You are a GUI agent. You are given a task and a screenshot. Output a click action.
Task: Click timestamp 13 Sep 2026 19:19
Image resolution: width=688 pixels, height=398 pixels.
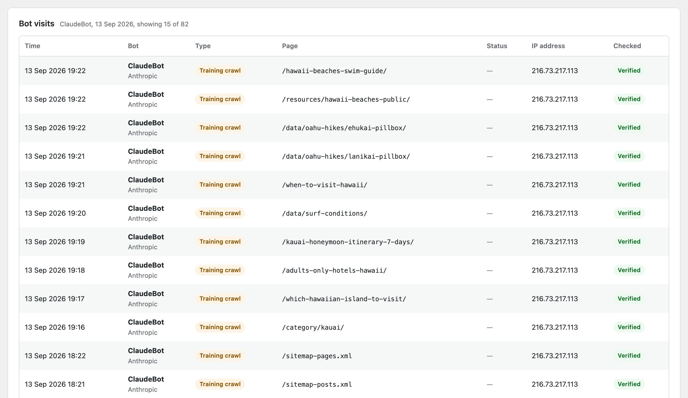click(x=55, y=242)
